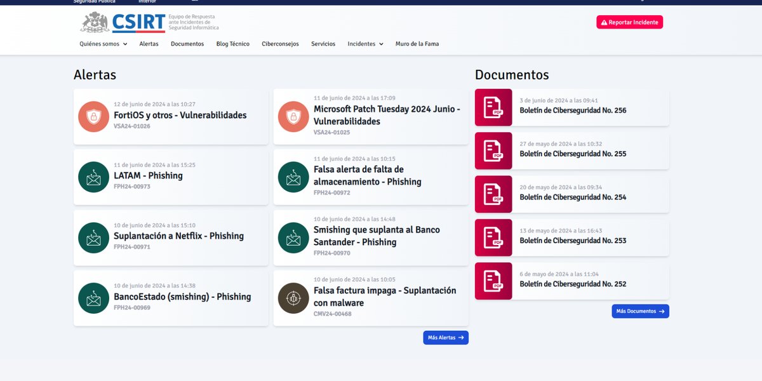The image size is (762, 381).
Task: Click the BancoEstado smishing envelope icon
Action: [94, 298]
